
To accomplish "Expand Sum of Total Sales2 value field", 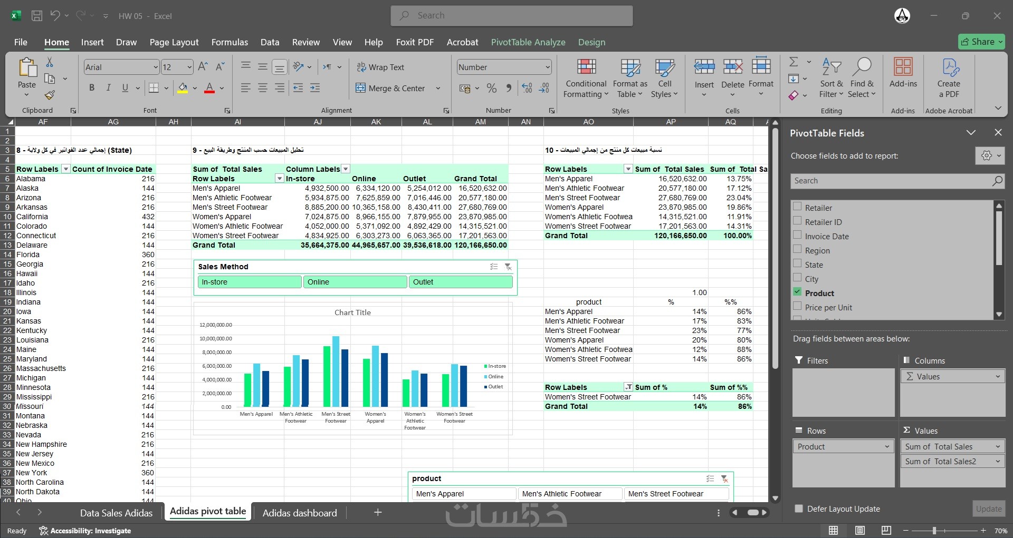I will [x=998, y=461].
